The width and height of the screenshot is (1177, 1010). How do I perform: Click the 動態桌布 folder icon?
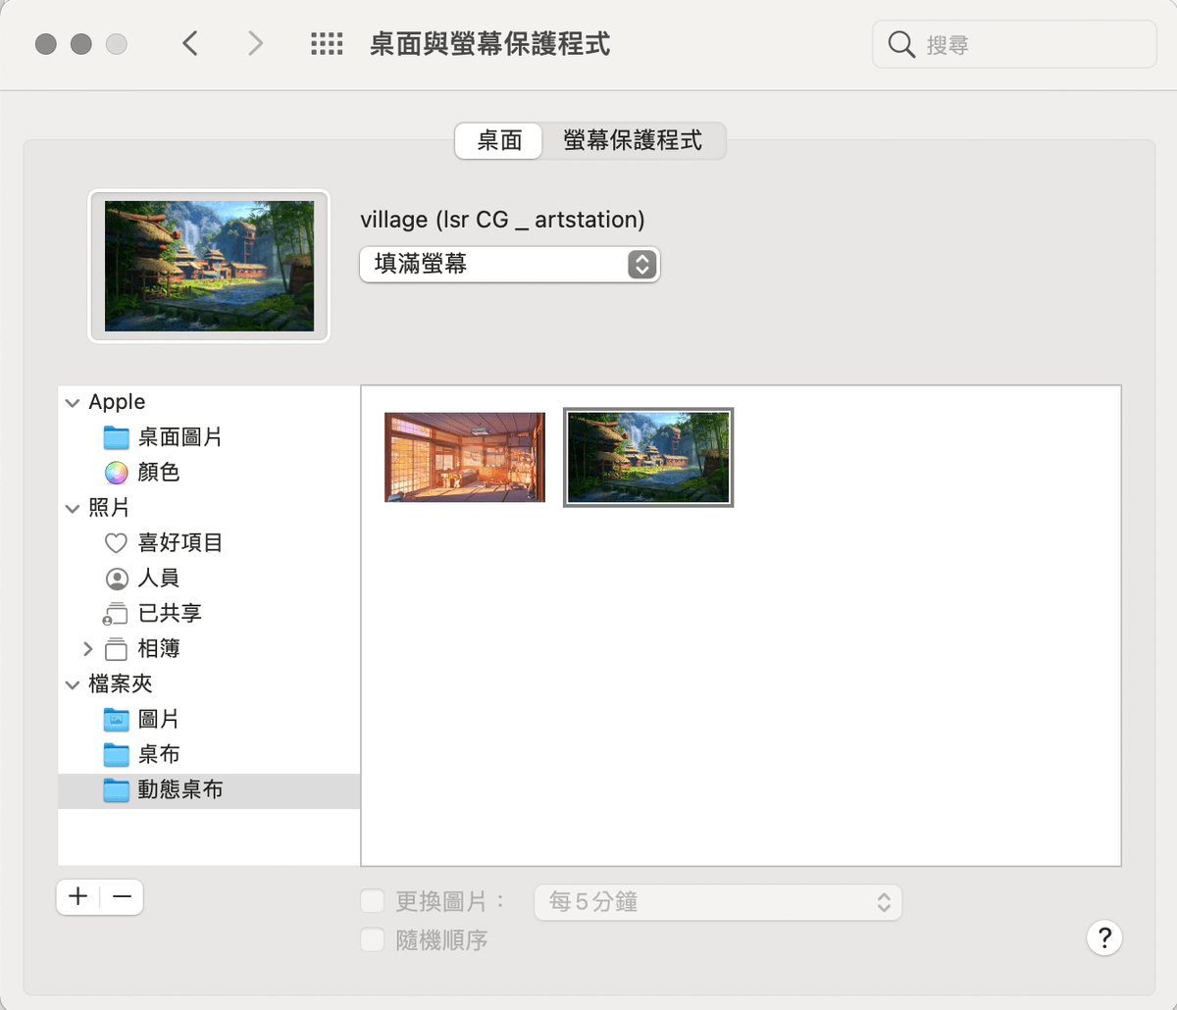click(117, 790)
